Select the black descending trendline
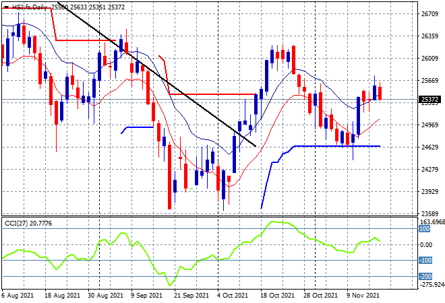 coord(157,74)
